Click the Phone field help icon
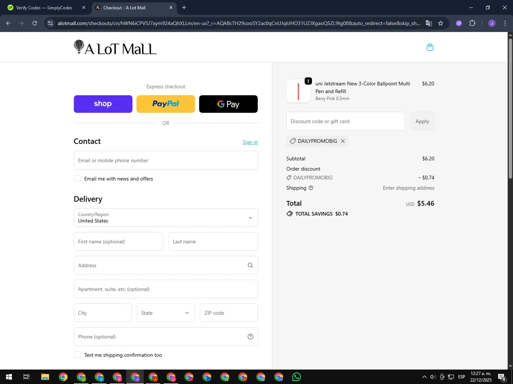This screenshot has width=513, height=384. coord(250,337)
